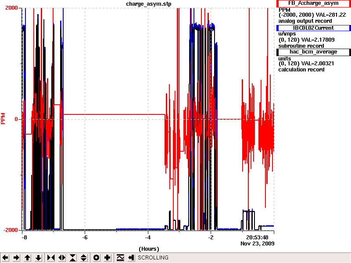Screen dimensions: 351x263
Task: Zoom out on the vertical axis (outward-pointing vertical triangles)
Action: click(84, 258)
